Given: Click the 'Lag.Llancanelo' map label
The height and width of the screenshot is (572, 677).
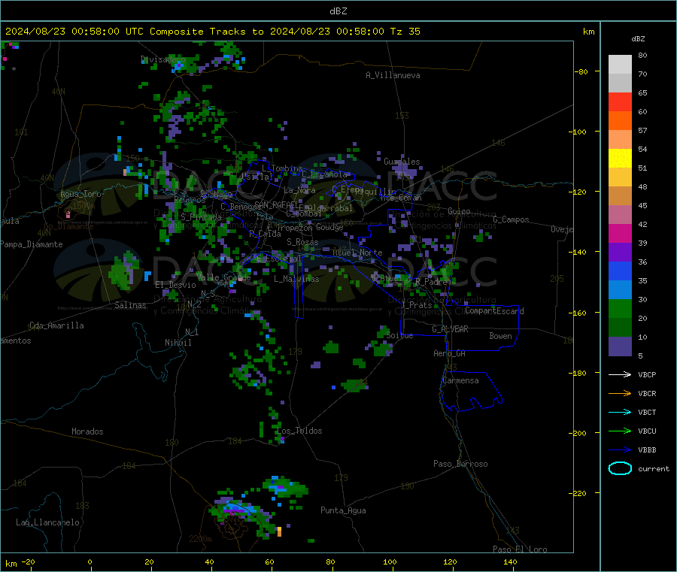Looking at the screenshot, I should [x=48, y=522].
